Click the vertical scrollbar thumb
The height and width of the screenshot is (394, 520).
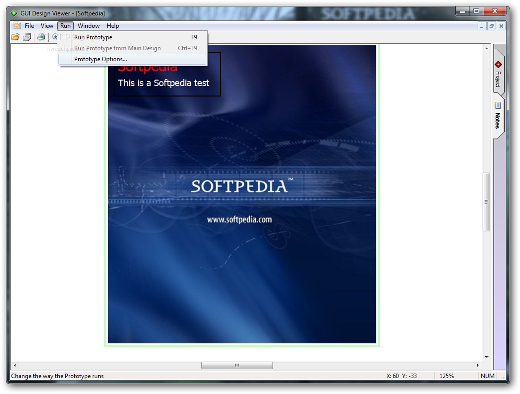(x=486, y=202)
